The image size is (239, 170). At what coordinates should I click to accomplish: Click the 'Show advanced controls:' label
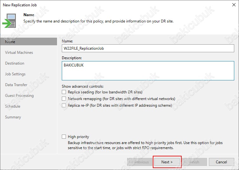tap(83, 86)
